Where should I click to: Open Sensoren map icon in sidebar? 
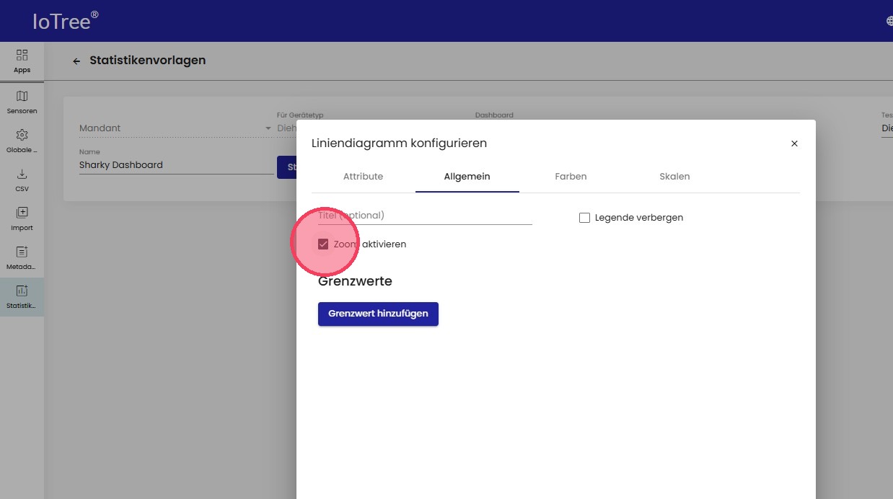[x=22, y=97]
